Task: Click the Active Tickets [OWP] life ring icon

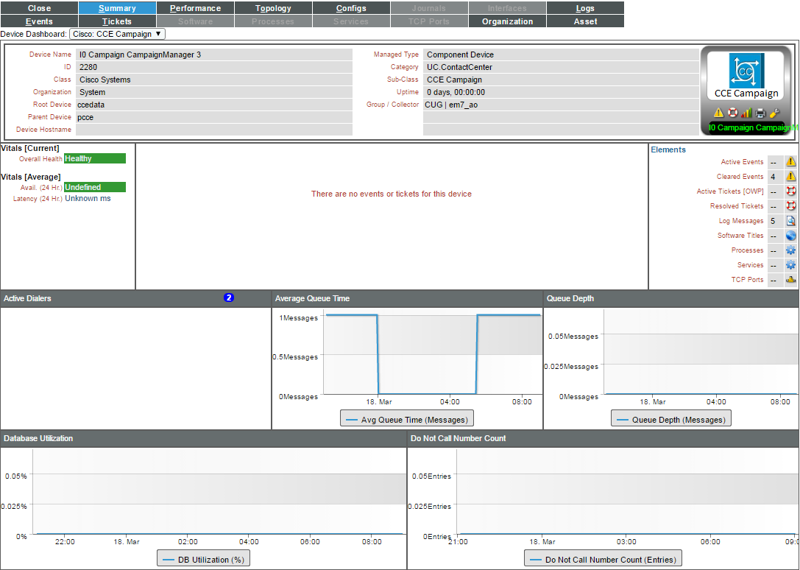Action: (x=791, y=191)
